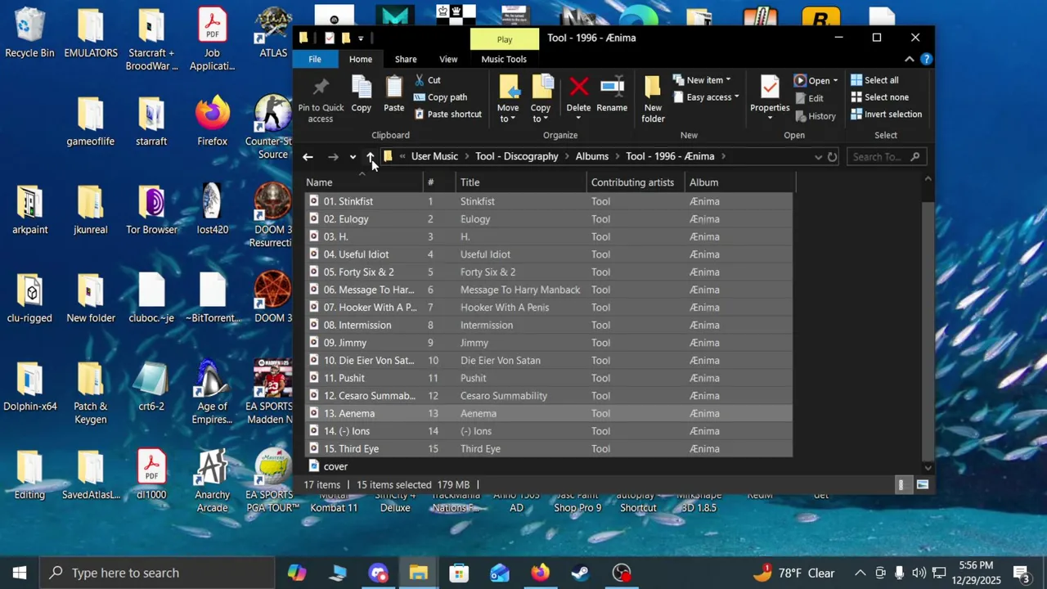Open Recycle Bin desktop icon

29,34
